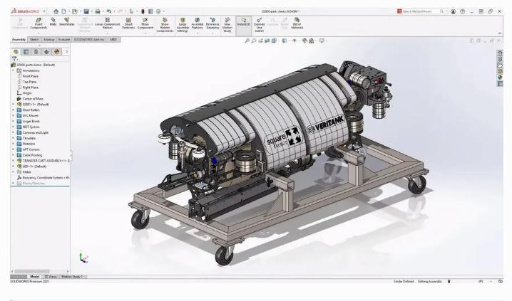The height and width of the screenshot is (301, 512).
Task: Select the Top Plane item
Action: tap(29, 82)
